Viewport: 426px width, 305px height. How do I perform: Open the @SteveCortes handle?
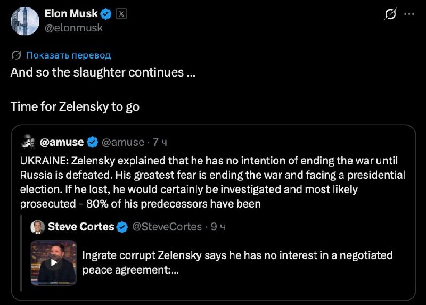click(x=167, y=227)
